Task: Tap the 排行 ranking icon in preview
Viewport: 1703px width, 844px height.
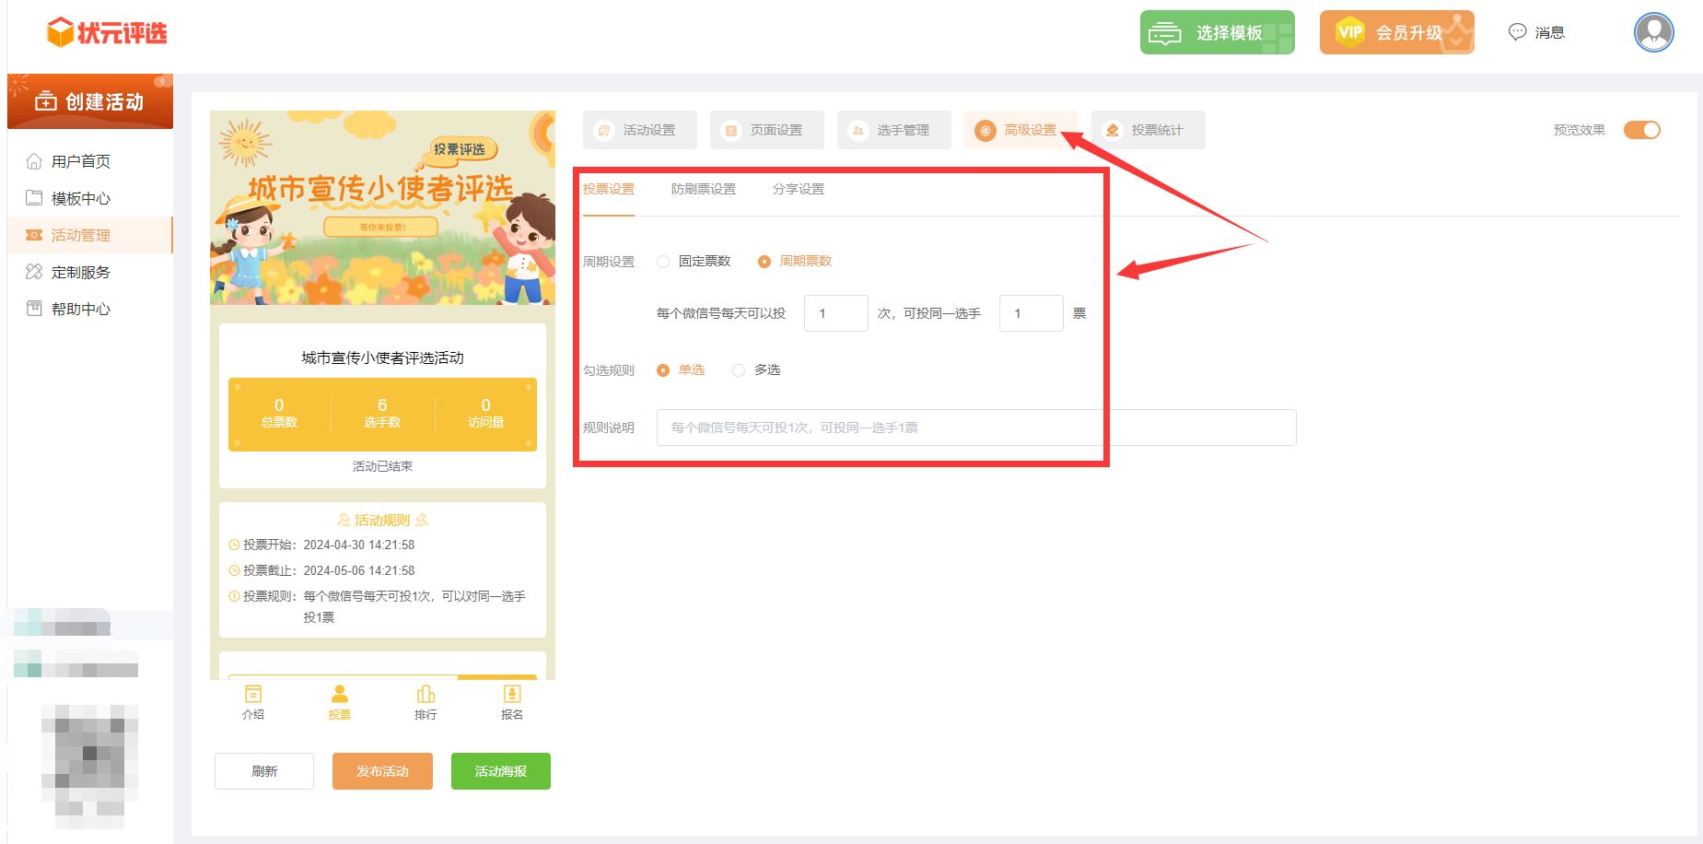Action: pos(426,695)
